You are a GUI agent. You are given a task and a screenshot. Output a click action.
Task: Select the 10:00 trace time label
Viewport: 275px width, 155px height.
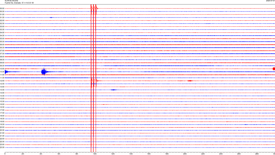coord(2,69)
